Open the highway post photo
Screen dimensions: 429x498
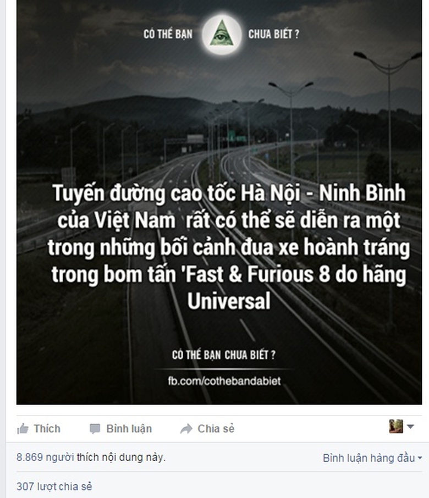pos(219,202)
